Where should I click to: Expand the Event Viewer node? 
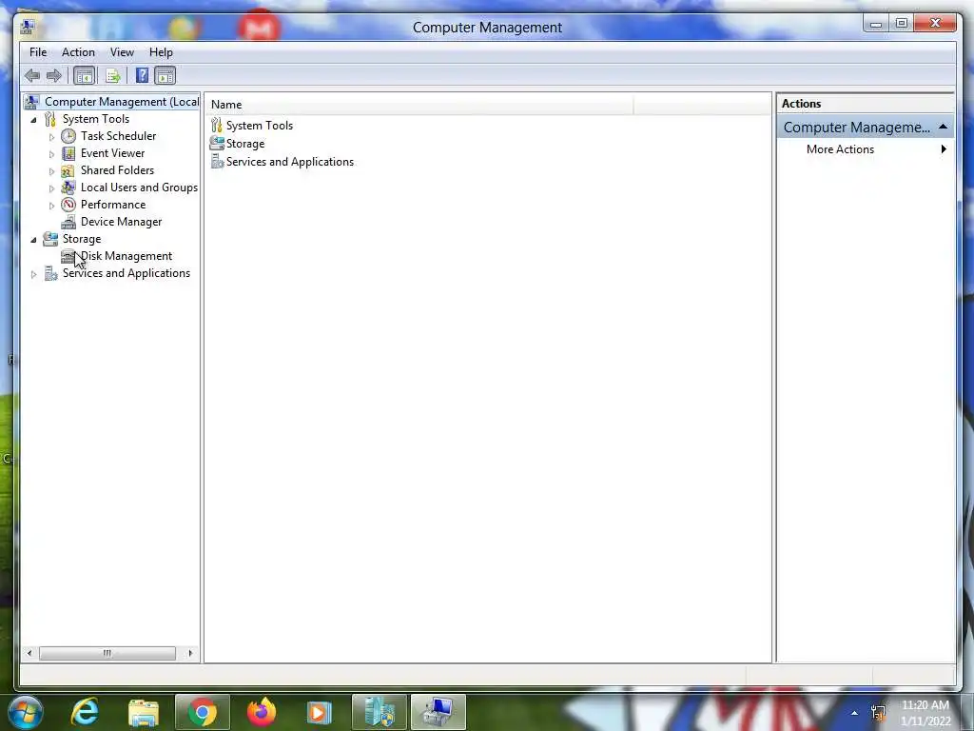tap(51, 153)
